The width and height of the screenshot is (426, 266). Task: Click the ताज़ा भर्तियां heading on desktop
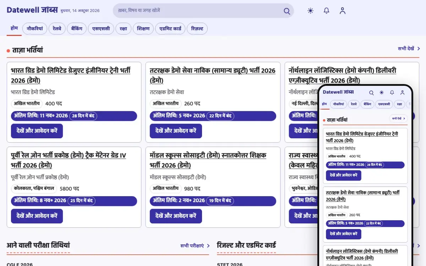pos(27,50)
